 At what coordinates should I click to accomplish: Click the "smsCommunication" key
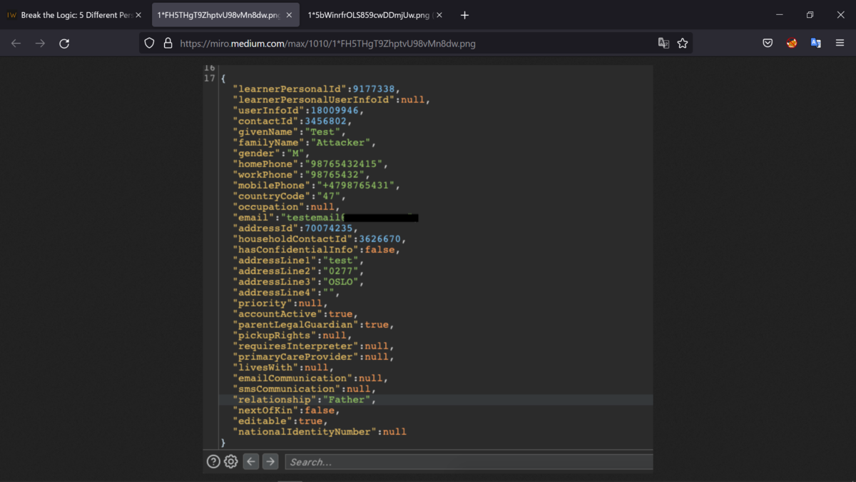287,388
